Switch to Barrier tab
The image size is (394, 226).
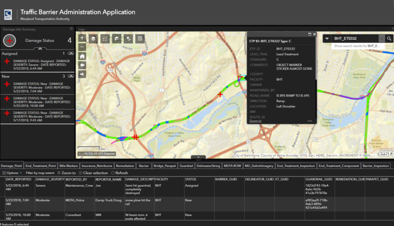(144, 166)
